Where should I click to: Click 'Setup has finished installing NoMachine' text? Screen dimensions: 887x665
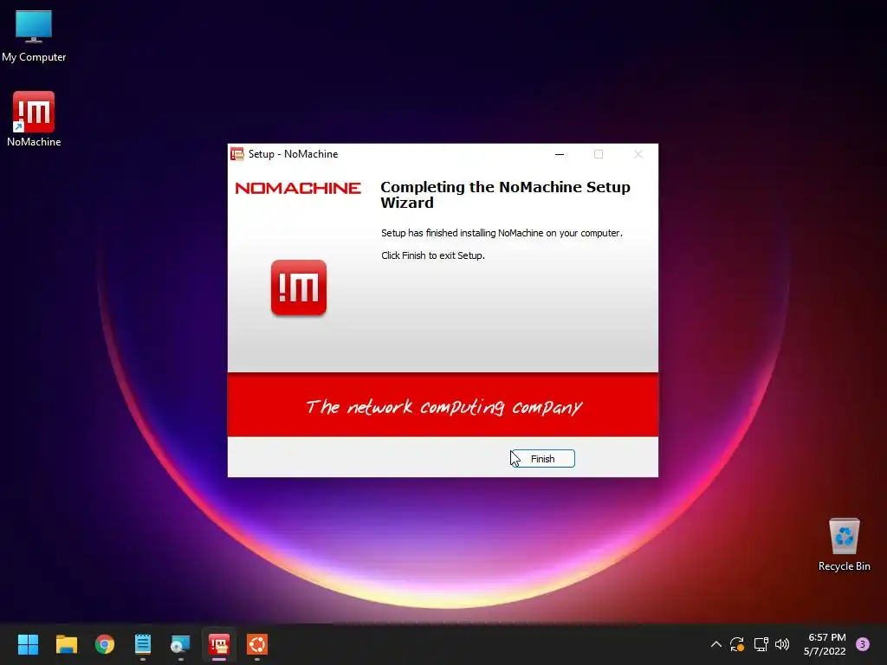(502, 233)
